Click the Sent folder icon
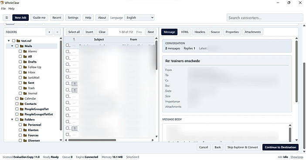This screenshot has width=306, height=160. click(x=25, y=83)
